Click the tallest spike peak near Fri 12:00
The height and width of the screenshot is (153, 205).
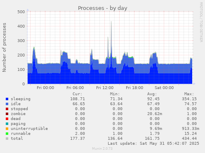[x=111, y=21]
